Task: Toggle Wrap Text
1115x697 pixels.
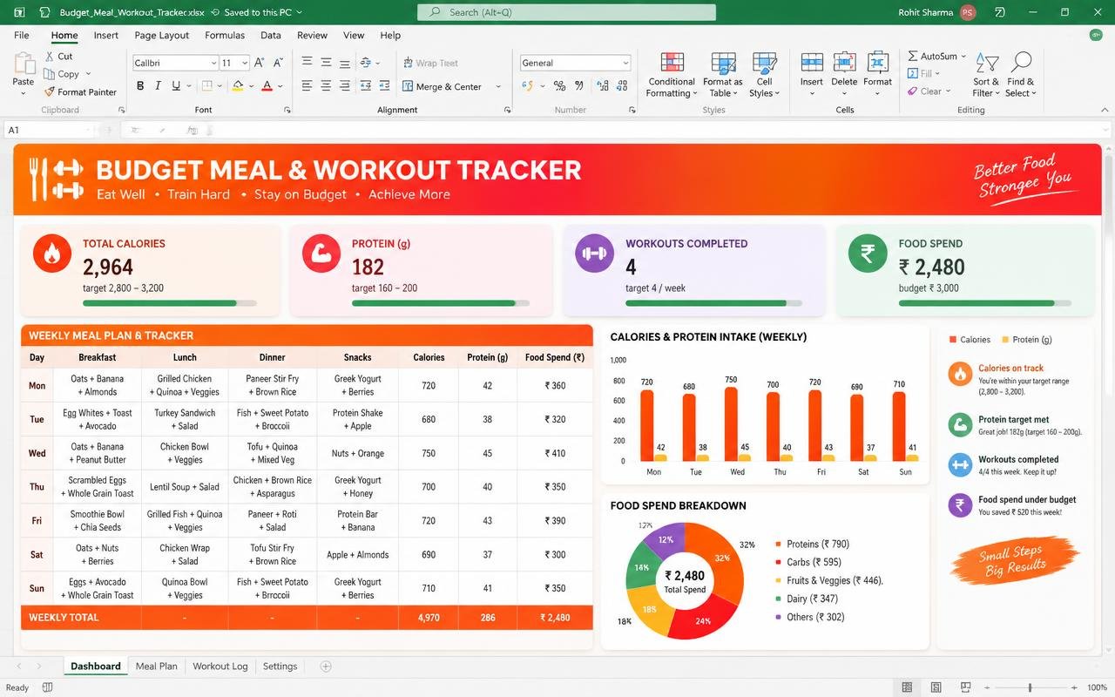Action: tap(430, 63)
